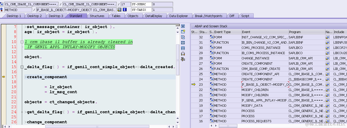Viewport: 347px width, 128px height.
Task: Open Services of the Tool headset icon
Action: 183,54
